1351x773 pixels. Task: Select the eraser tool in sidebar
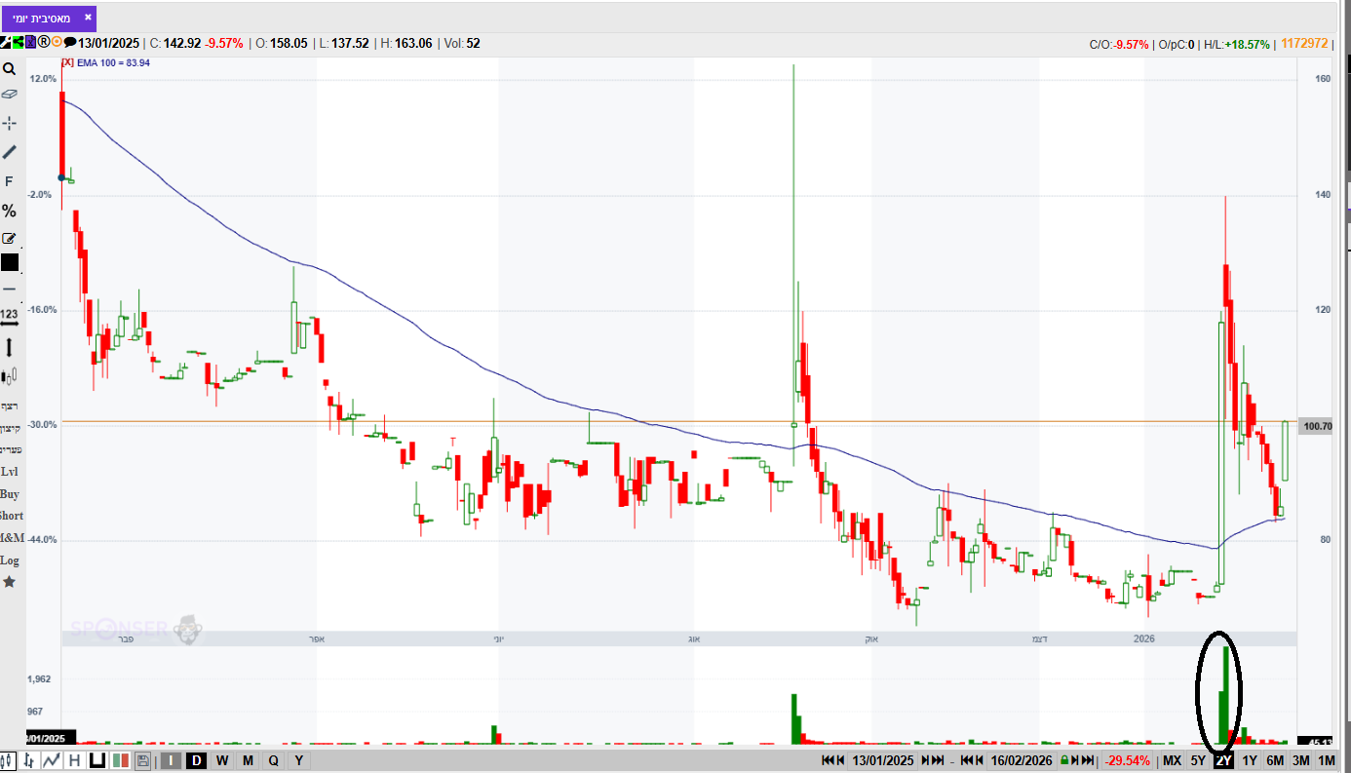9,95
